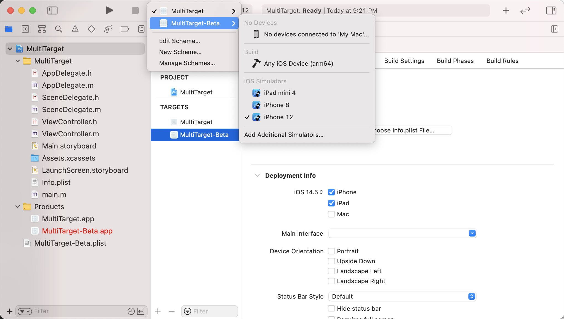
Task: Toggle the navigator sidebar icon
Action: coord(52,10)
